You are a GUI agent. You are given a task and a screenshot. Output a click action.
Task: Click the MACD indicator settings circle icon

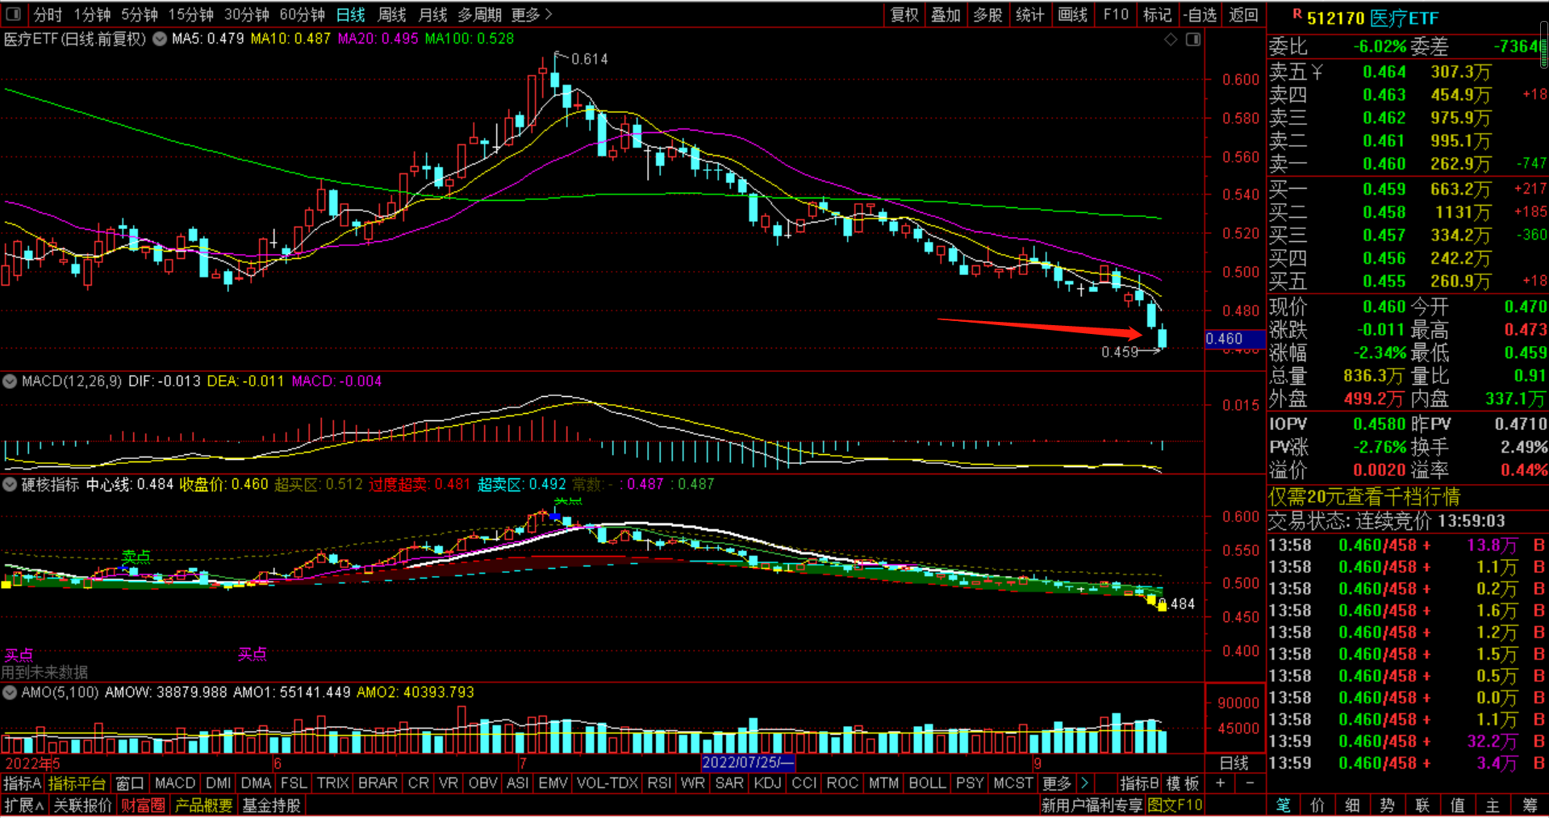(x=10, y=382)
